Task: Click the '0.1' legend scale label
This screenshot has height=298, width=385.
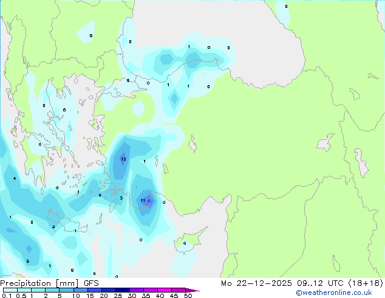Action: coord(7,296)
